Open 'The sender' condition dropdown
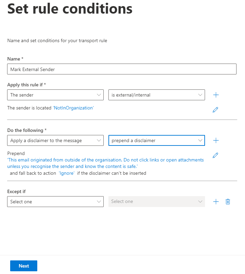This screenshot has width=245, height=274. [x=55, y=95]
